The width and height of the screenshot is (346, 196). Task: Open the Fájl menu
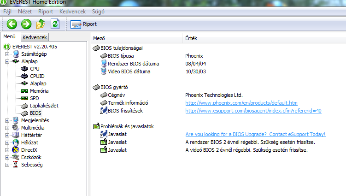click(7, 12)
